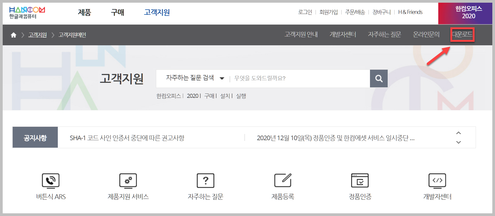Open the 구매 top menu
The width and height of the screenshot is (495, 216).
117,12
